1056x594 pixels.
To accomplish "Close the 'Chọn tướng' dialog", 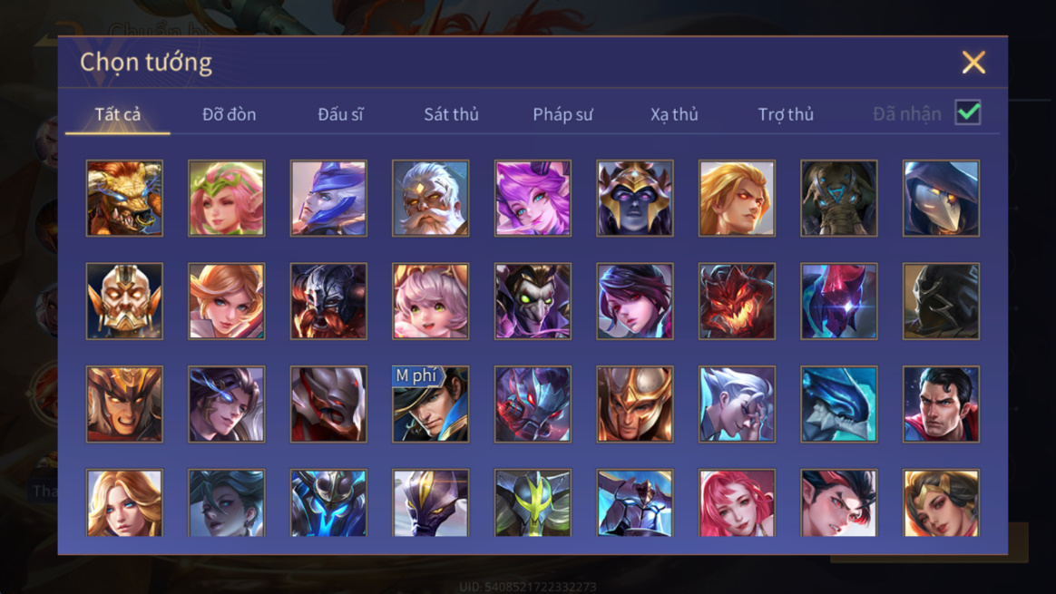I will pyautogui.click(x=973, y=63).
